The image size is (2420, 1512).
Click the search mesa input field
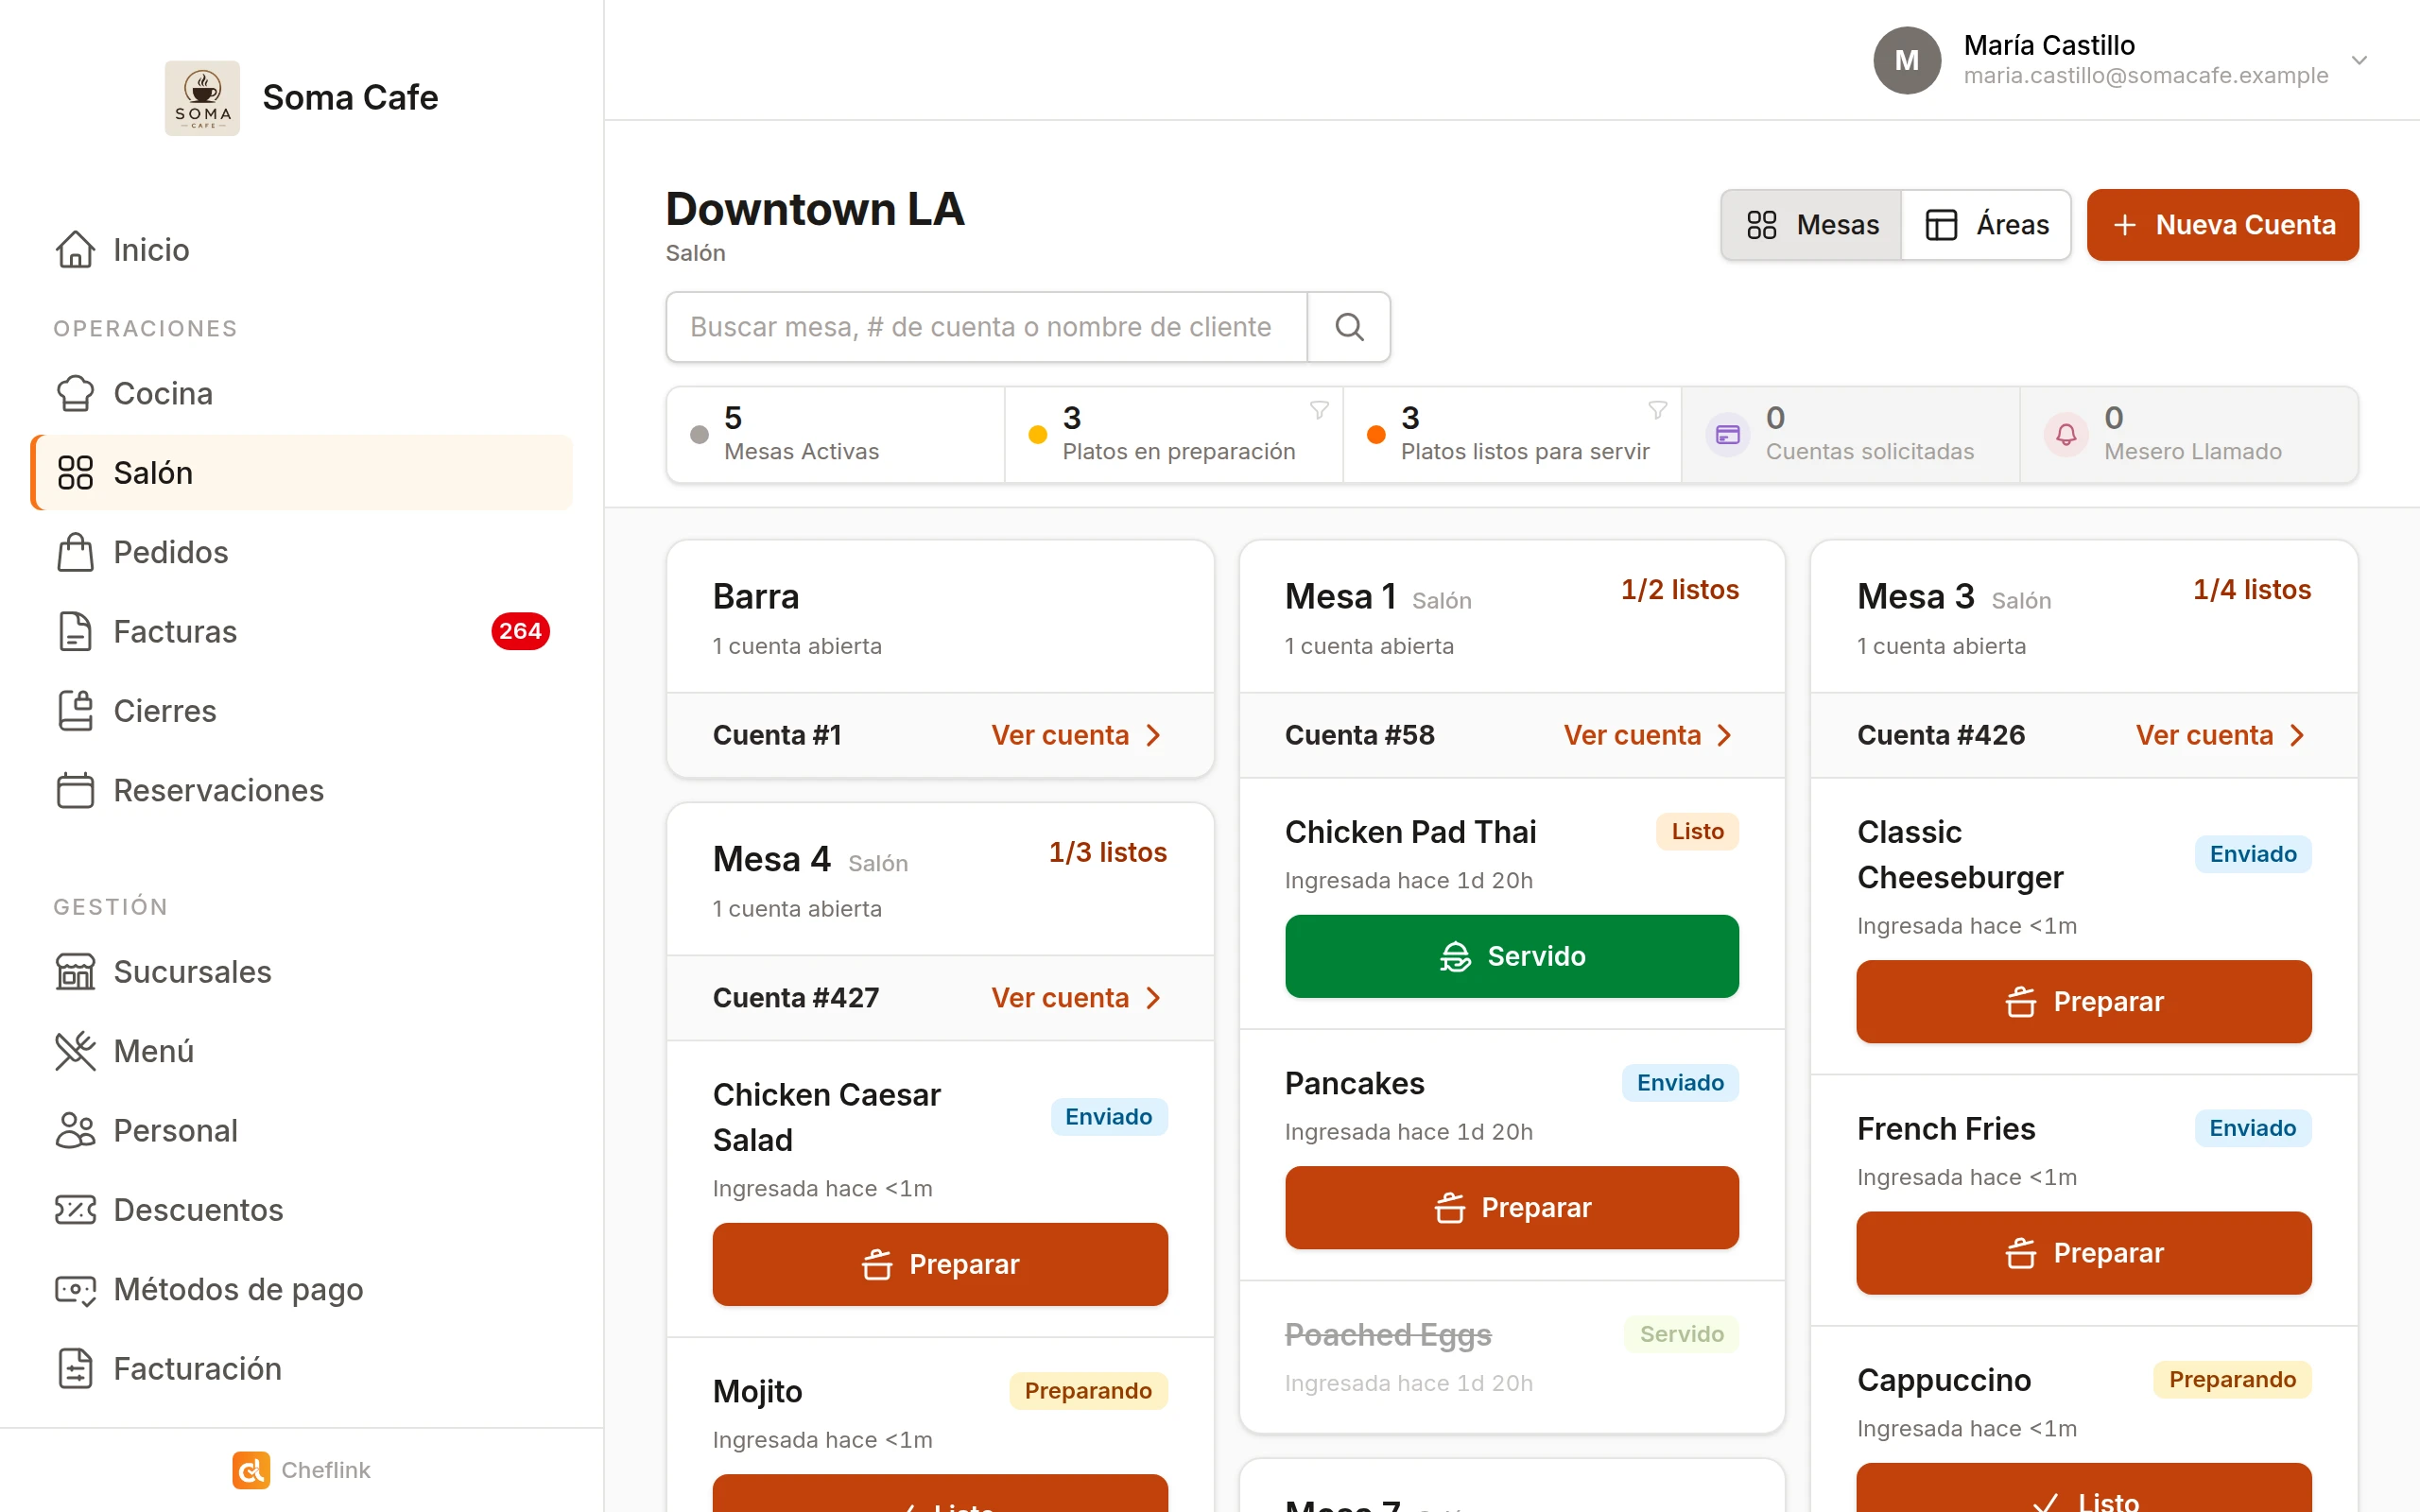click(986, 327)
